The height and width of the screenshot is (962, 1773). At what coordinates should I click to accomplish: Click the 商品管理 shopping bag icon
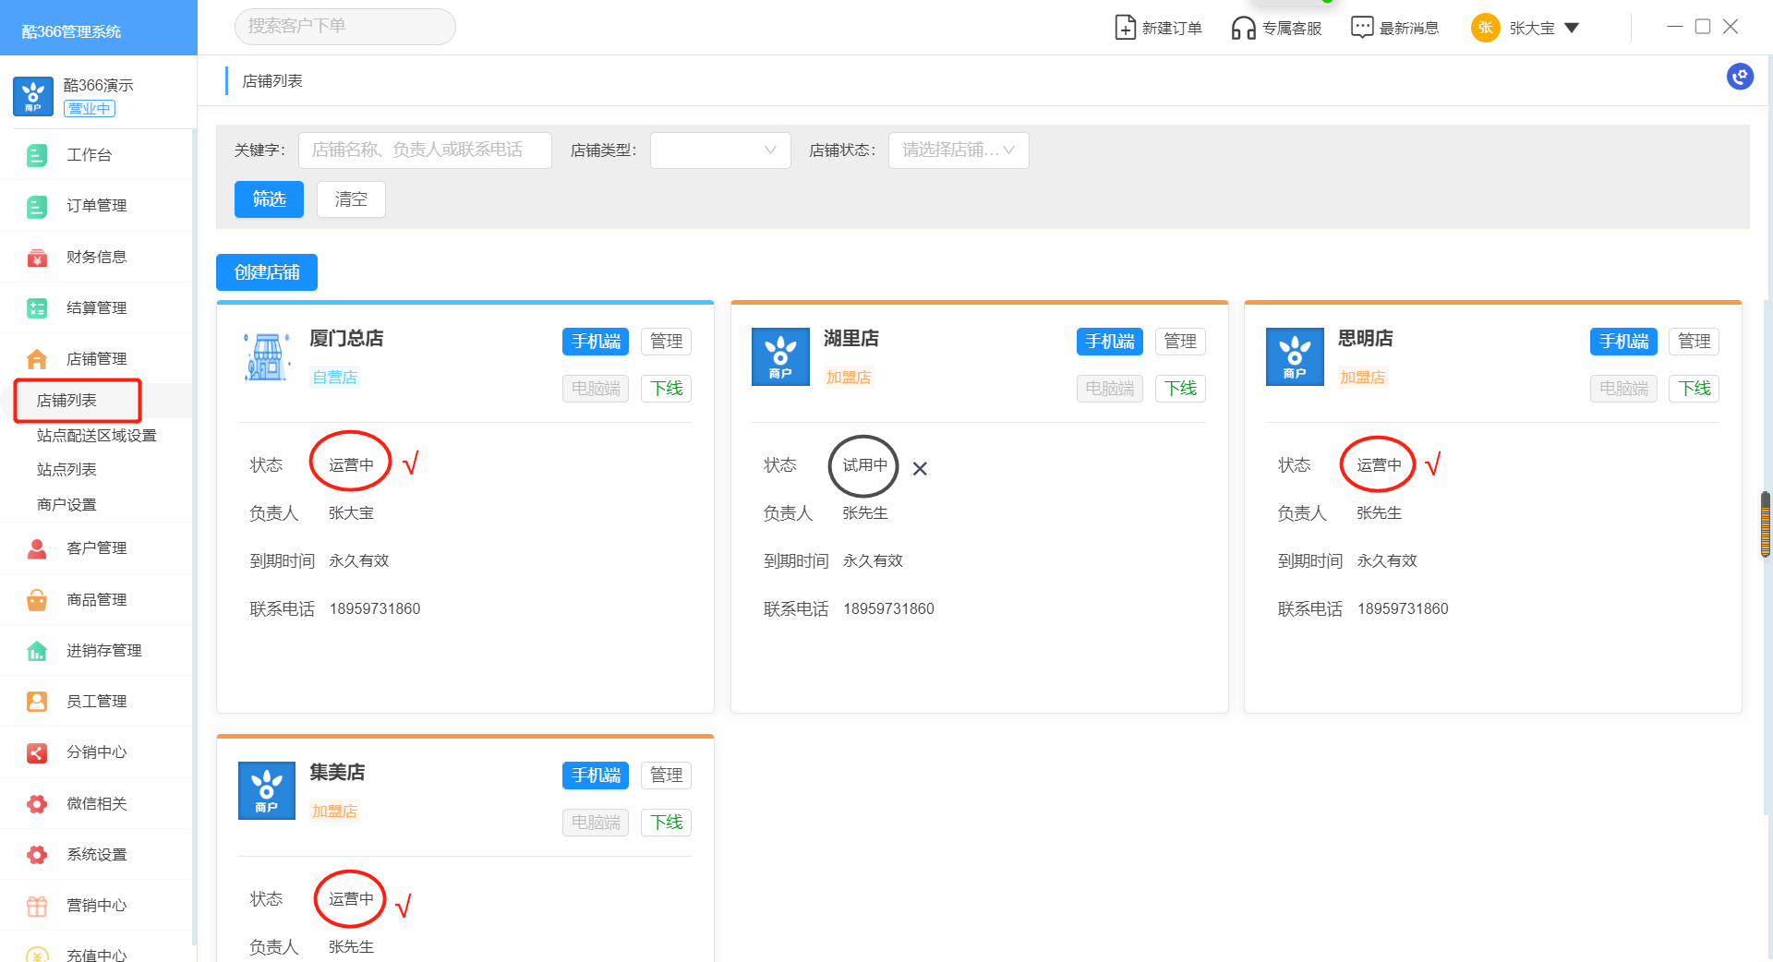(x=37, y=600)
